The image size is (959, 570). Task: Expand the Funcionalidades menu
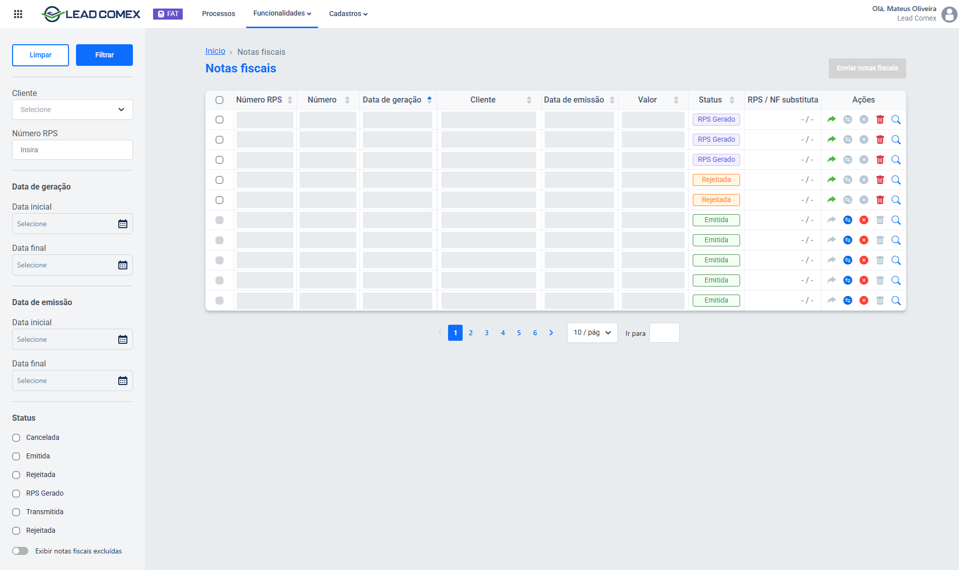[282, 14]
